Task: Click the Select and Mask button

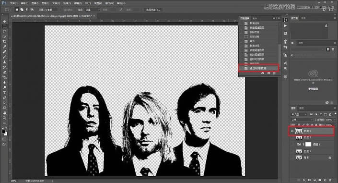Action: click(153, 10)
